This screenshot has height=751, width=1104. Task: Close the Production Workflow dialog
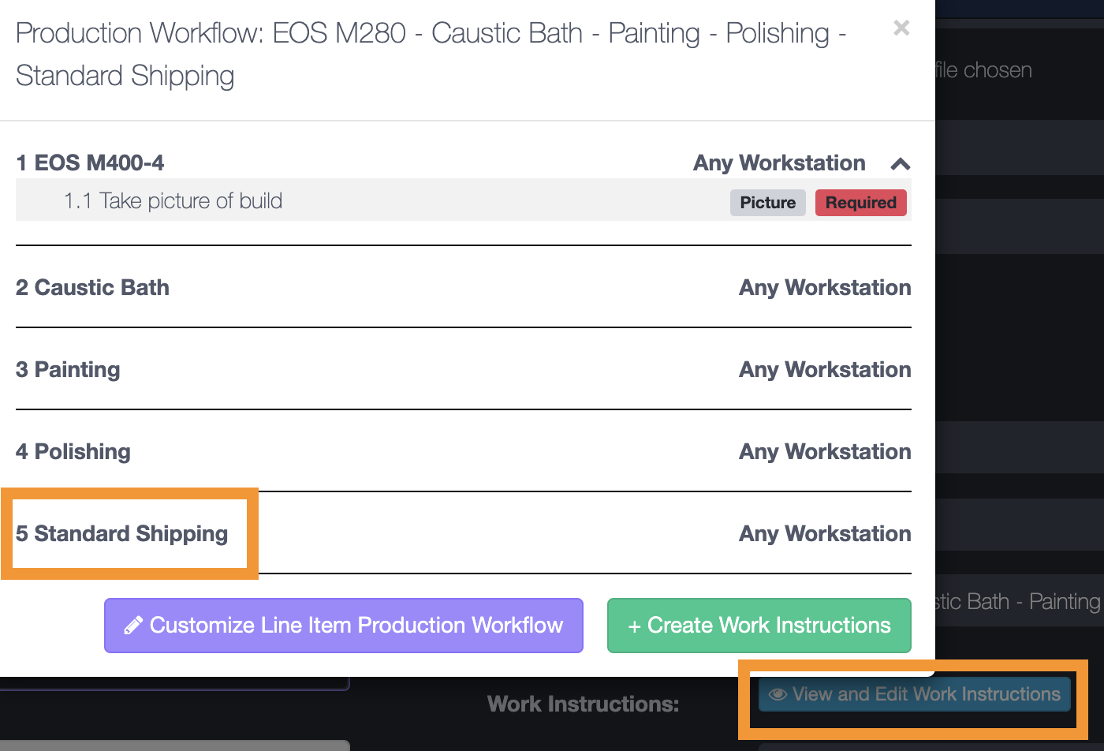click(x=901, y=28)
